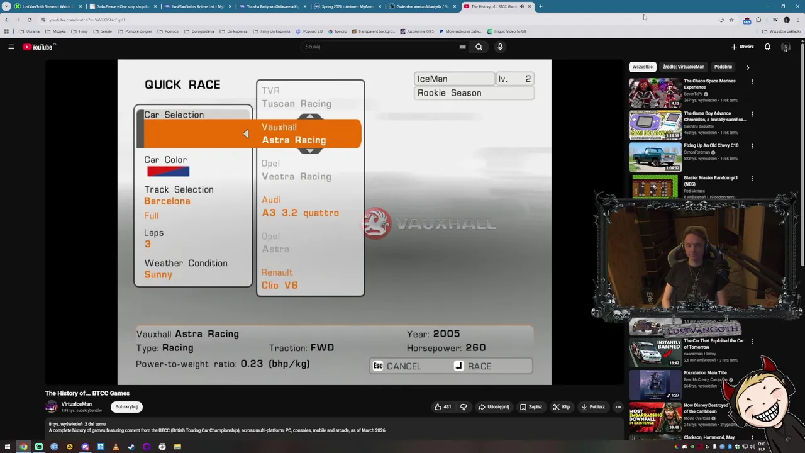Open Foundation Main Title video title
Image resolution: width=805 pixels, height=453 pixels.
705,373
